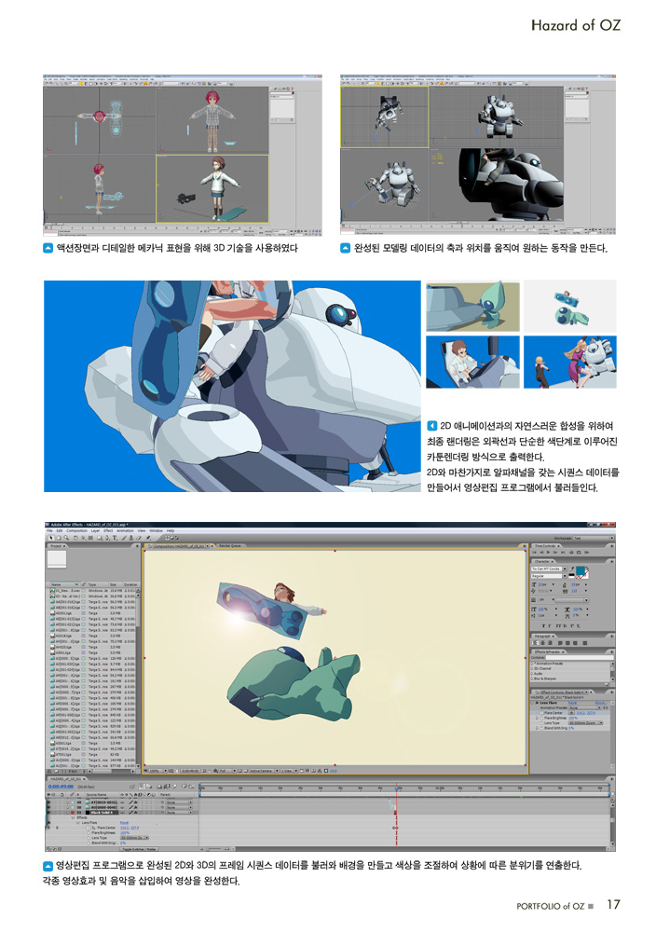The image size is (656, 932).
Task: Pick the eyedropper in Character panel
Action: click(571, 569)
